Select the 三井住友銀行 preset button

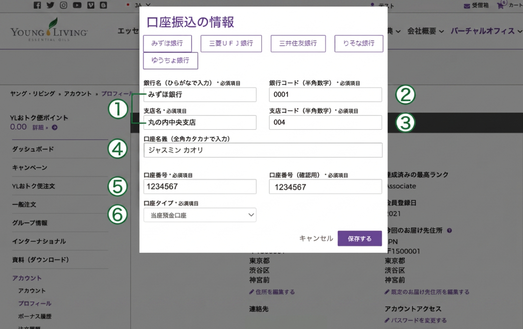298,43
